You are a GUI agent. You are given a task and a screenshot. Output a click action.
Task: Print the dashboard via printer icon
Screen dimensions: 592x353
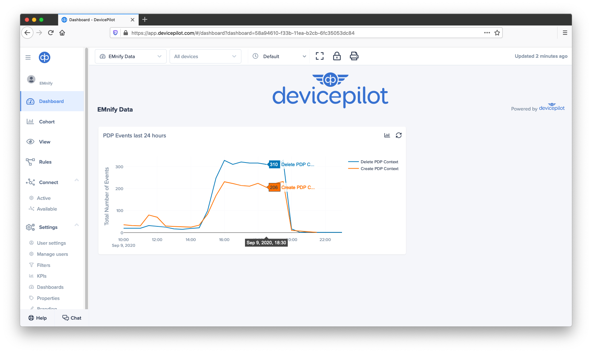pyautogui.click(x=354, y=56)
